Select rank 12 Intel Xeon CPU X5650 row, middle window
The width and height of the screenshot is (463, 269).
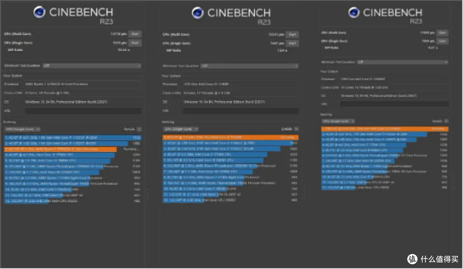coord(230,200)
